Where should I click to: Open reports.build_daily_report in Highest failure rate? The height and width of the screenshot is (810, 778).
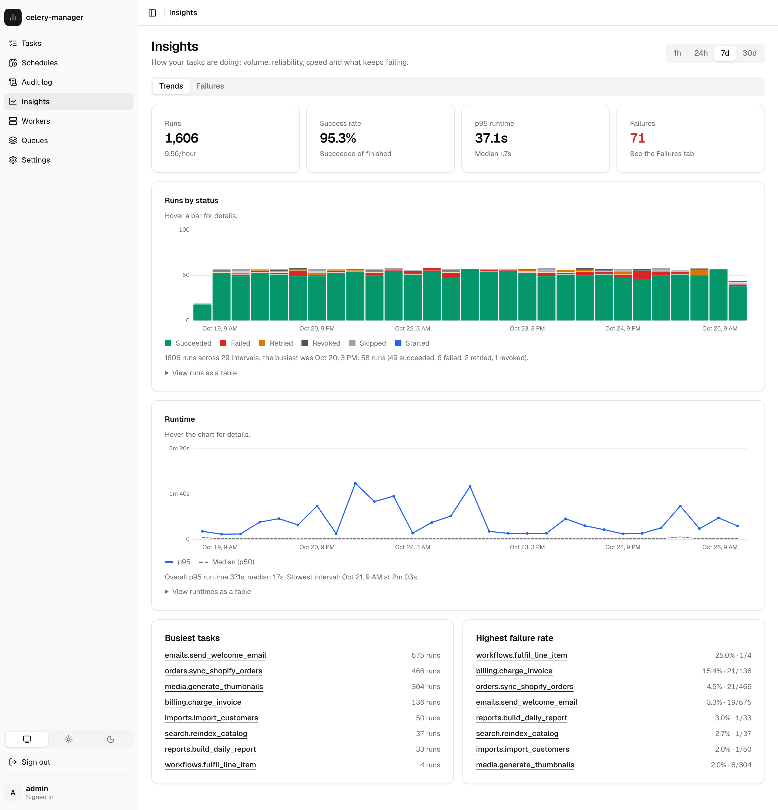521,718
